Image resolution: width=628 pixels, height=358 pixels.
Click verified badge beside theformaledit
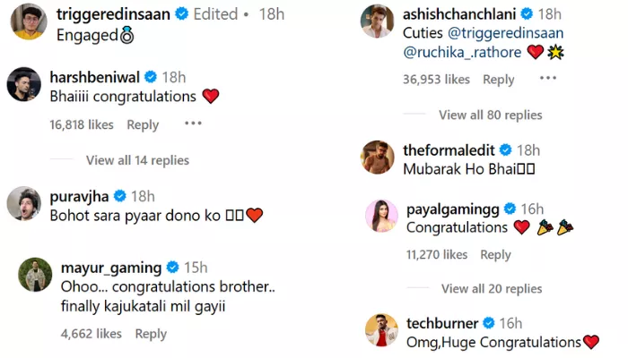(505, 149)
